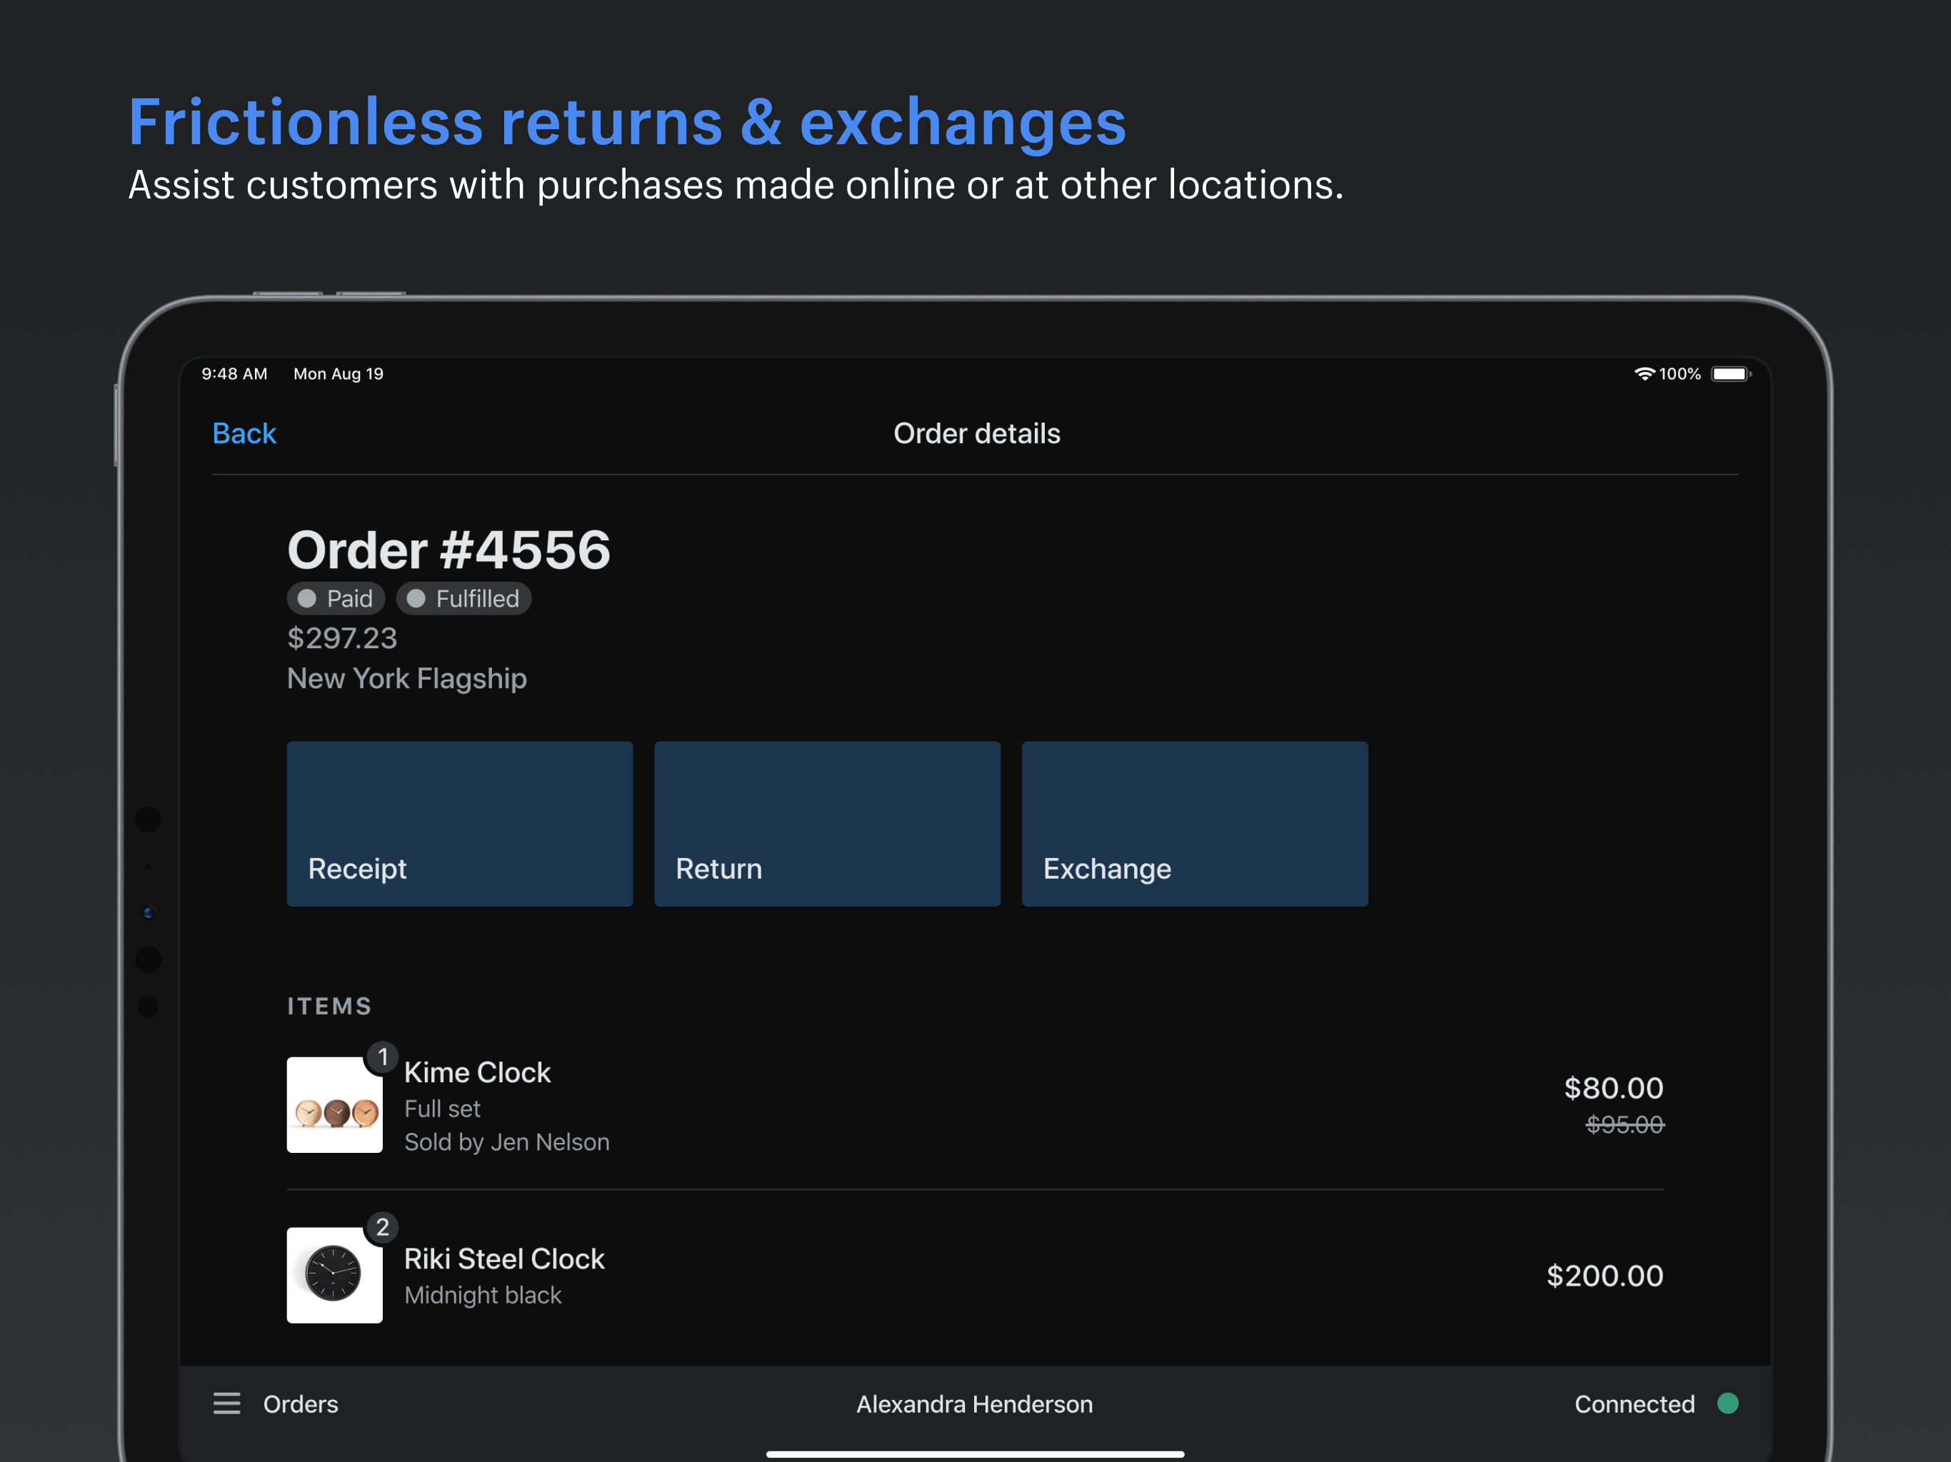The height and width of the screenshot is (1462, 1951).
Task: Open the Receipt tile
Action: pos(459,824)
